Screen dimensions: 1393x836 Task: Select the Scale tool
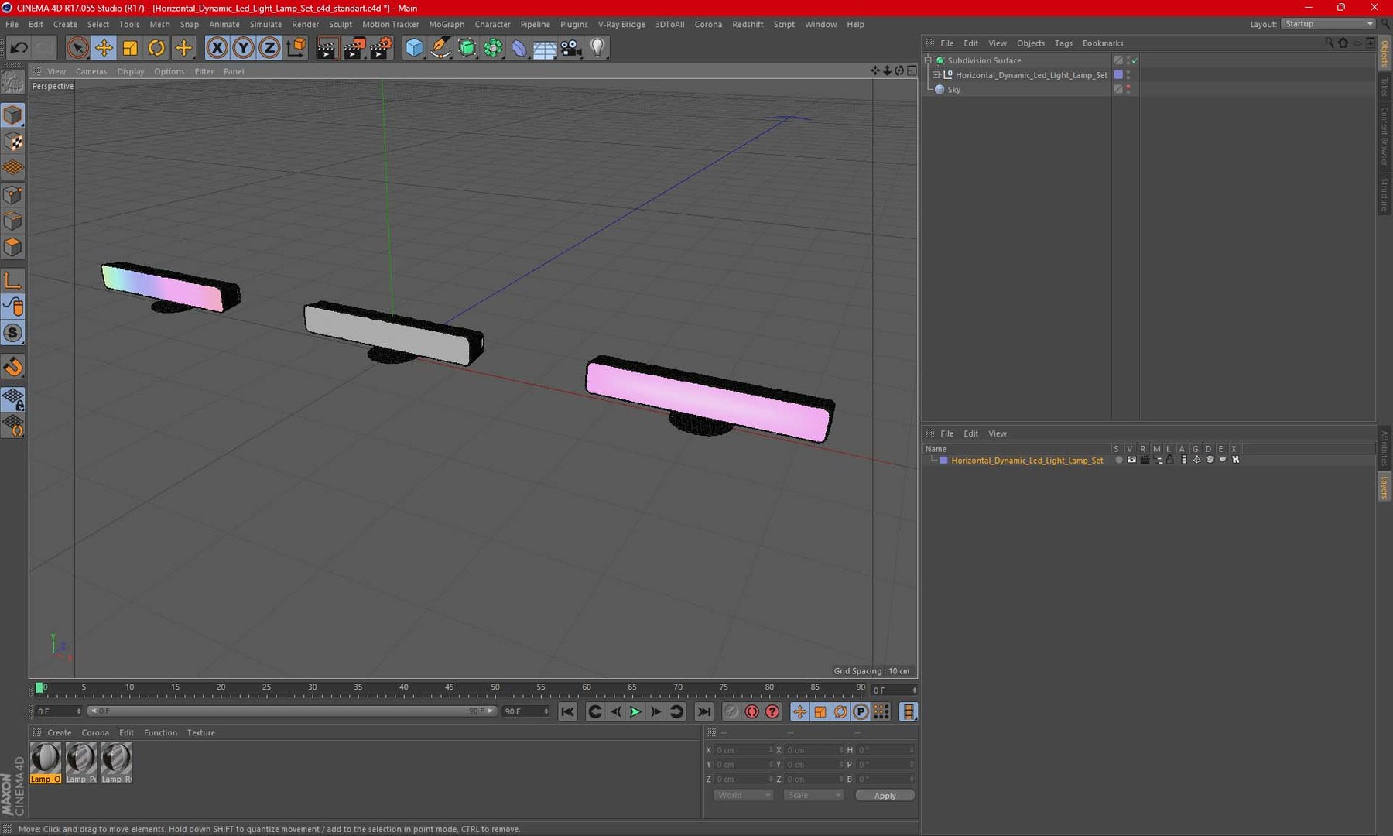[x=130, y=48]
